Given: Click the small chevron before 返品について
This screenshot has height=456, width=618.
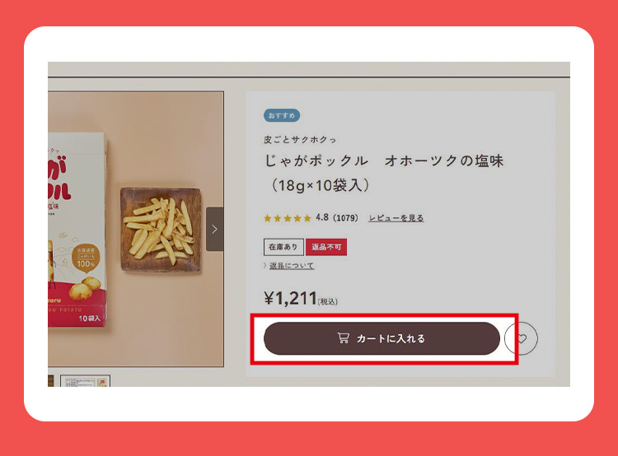Looking at the screenshot, I should [x=265, y=266].
